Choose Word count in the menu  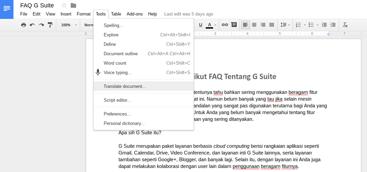(115, 63)
